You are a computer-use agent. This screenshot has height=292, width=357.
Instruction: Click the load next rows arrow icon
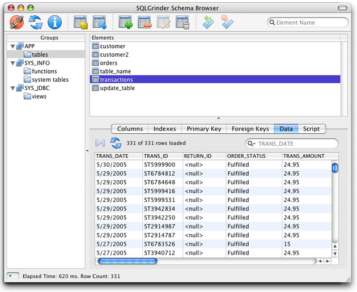(x=100, y=143)
